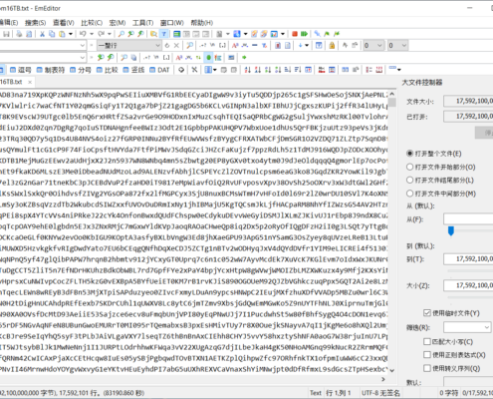The width and height of the screenshot is (493, 399).
Task: Click the padlock icon in filter toolbar
Action: 332,46
